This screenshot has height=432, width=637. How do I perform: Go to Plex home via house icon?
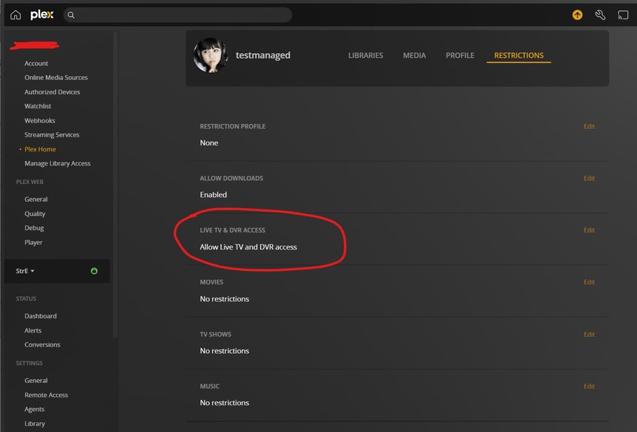click(x=16, y=15)
